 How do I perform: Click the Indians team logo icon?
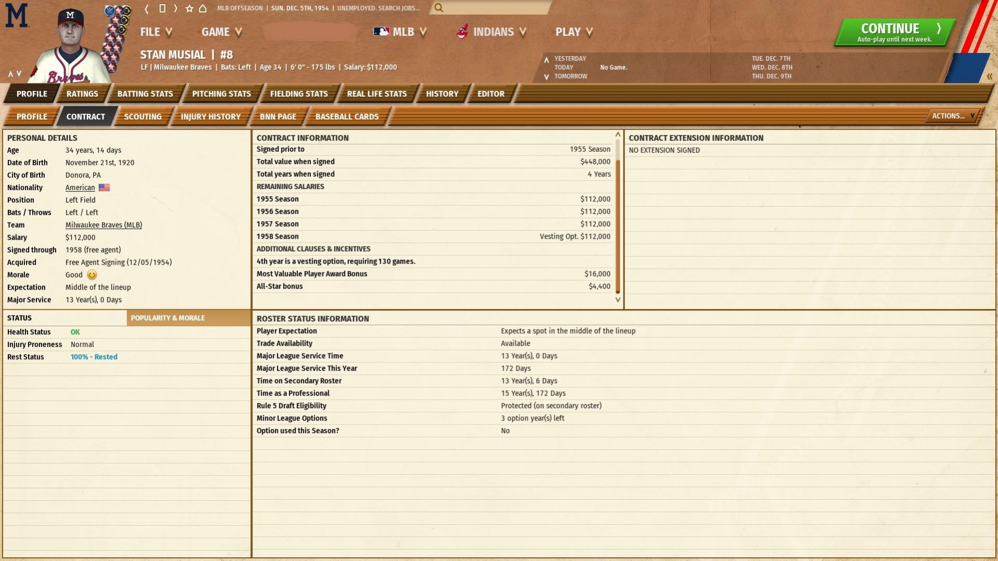click(x=462, y=32)
